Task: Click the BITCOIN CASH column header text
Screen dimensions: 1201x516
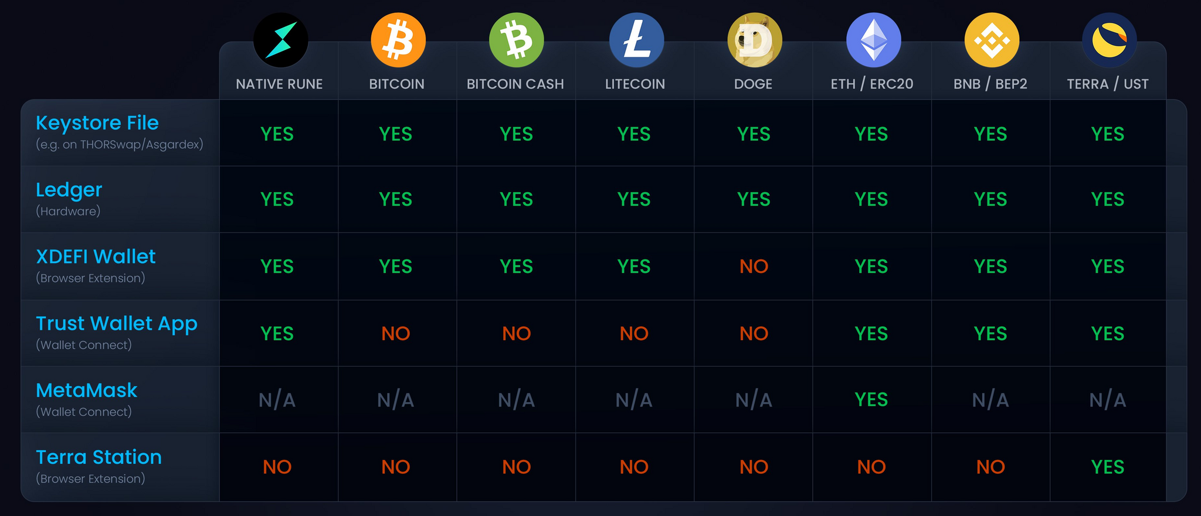Action: pyautogui.click(x=515, y=84)
